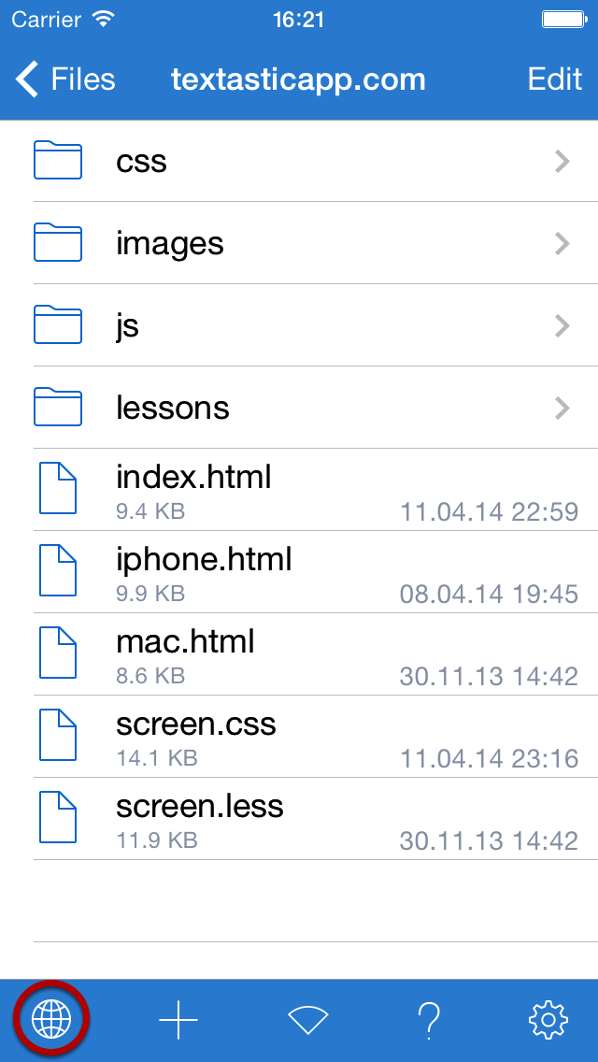Tap the textasticapp.com title
The image size is (598, 1062).
coord(299,79)
